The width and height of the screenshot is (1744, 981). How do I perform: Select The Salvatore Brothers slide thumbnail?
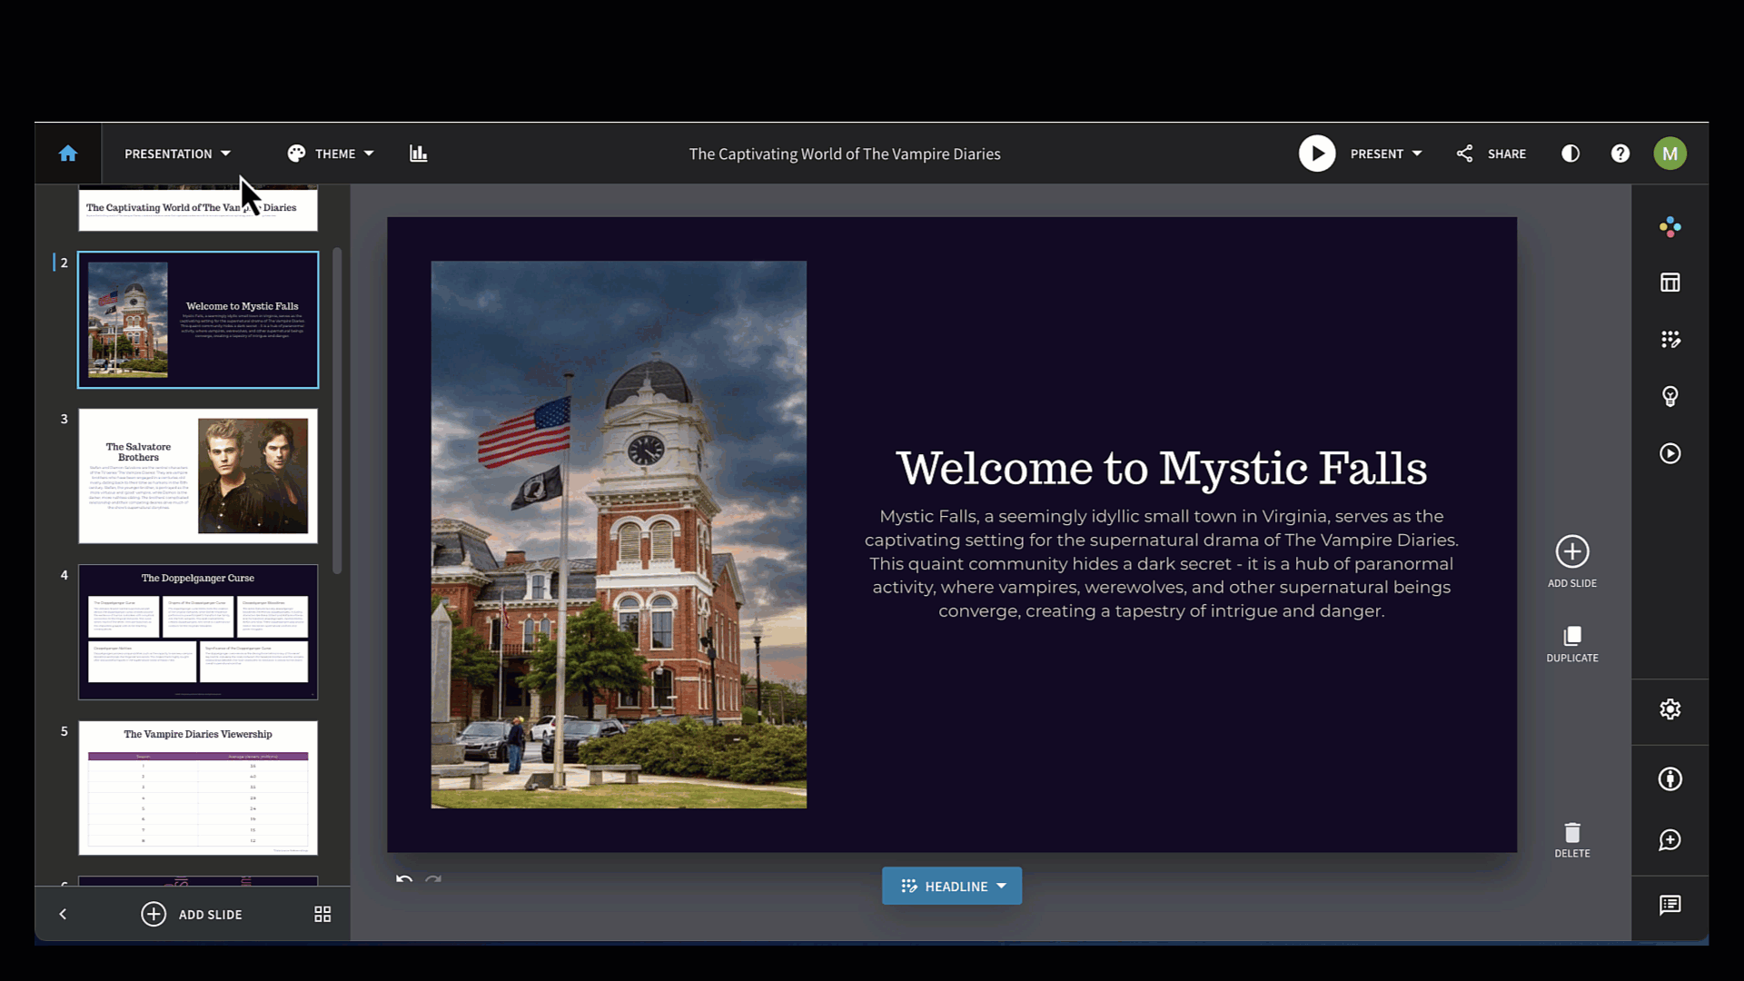198,476
